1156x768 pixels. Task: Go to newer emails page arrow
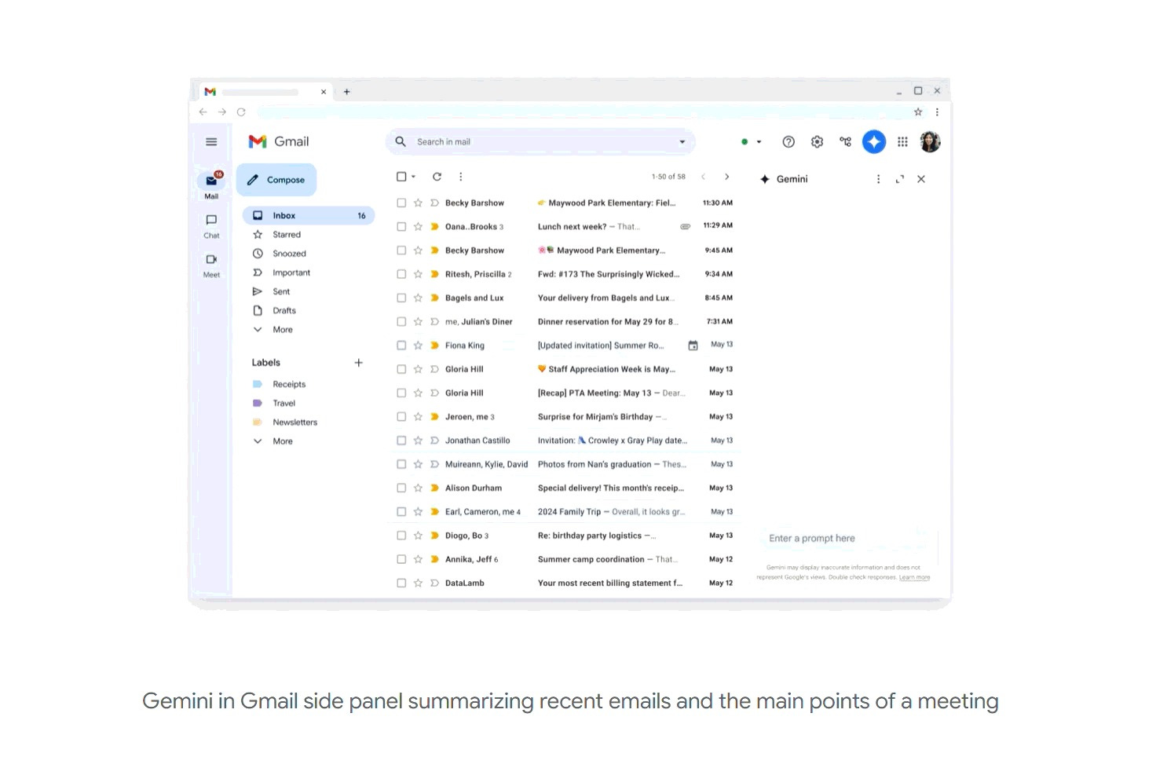click(x=703, y=177)
